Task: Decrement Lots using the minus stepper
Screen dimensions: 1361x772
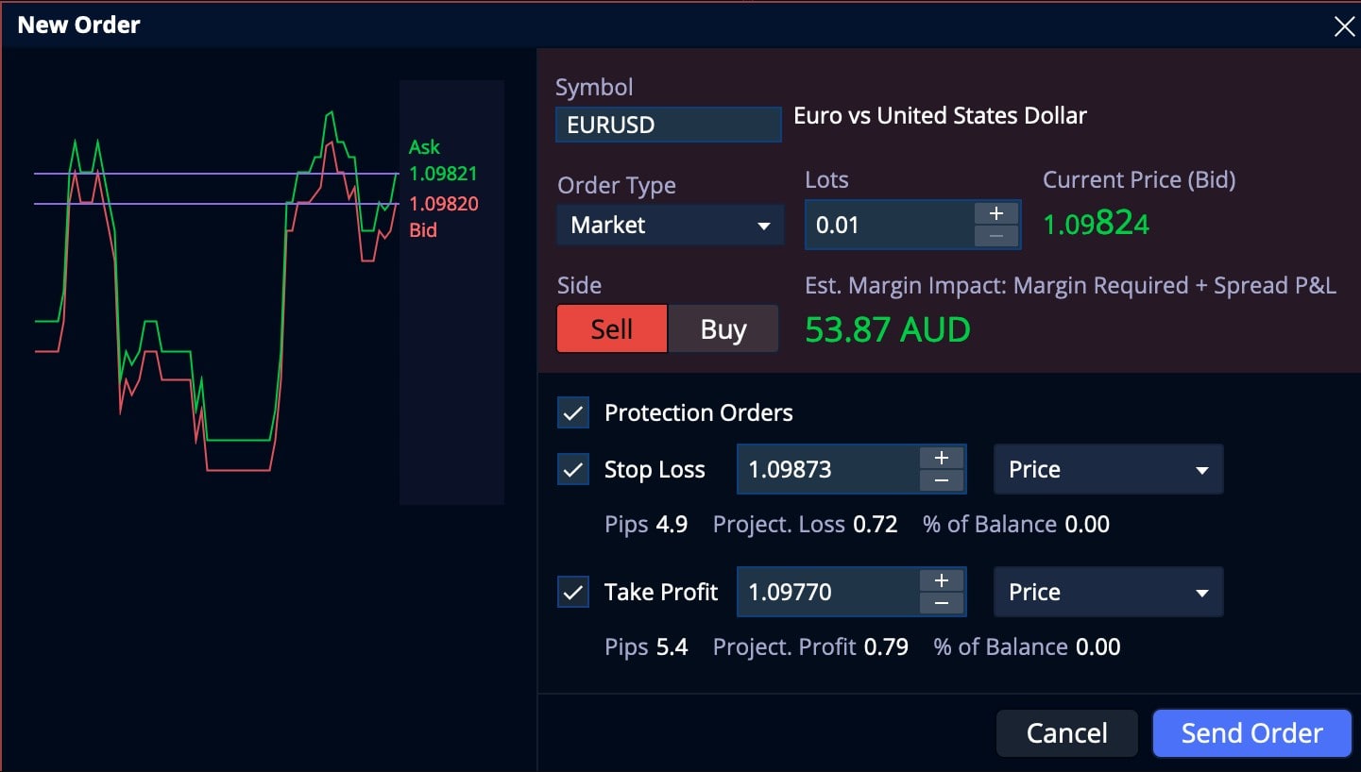Action: tap(995, 235)
